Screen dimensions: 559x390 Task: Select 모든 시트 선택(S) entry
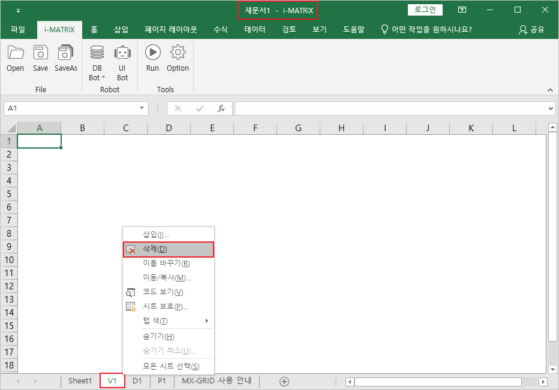click(169, 366)
